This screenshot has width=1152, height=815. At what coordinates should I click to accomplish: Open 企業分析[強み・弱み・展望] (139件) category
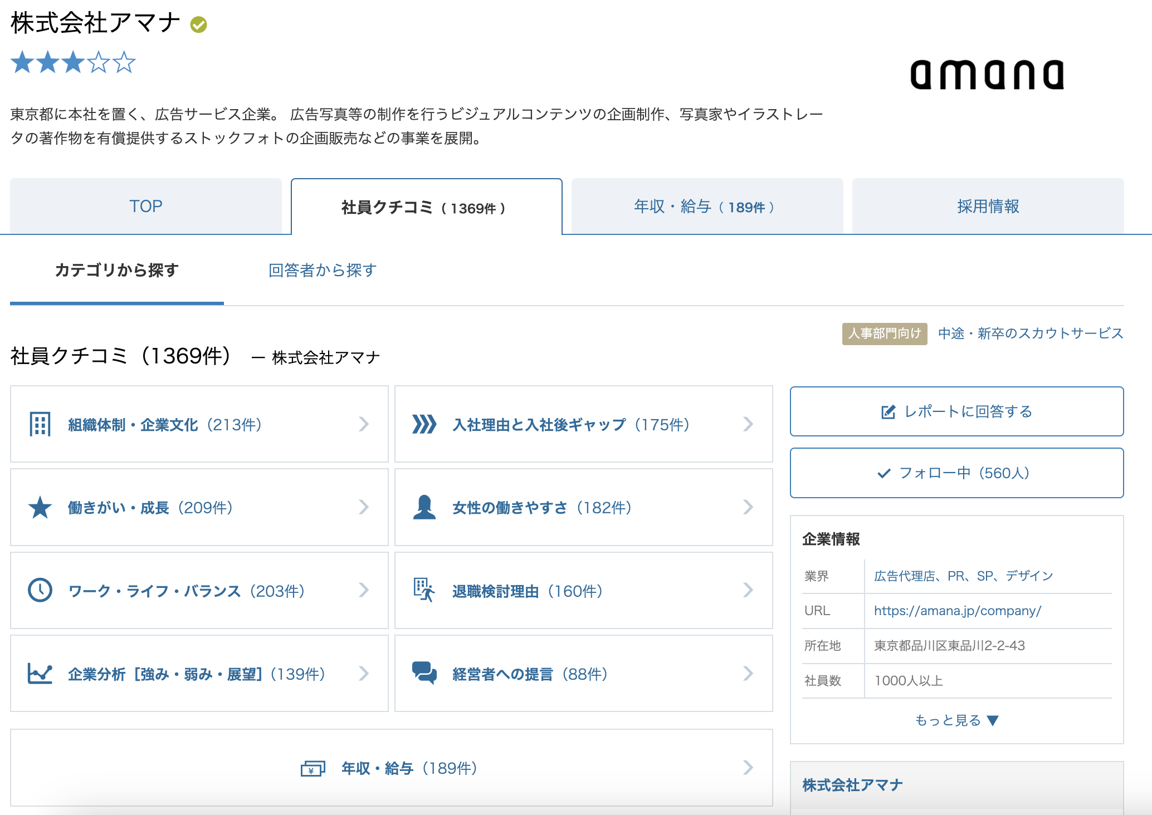click(199, 674)
